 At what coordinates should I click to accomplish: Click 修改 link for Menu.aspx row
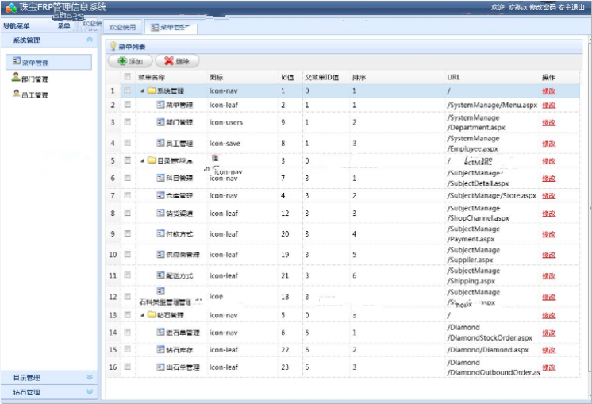click(548, 105)
